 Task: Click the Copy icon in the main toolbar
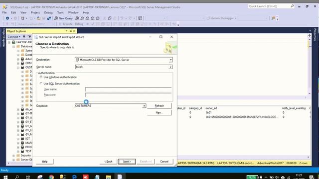coord(110,18)
